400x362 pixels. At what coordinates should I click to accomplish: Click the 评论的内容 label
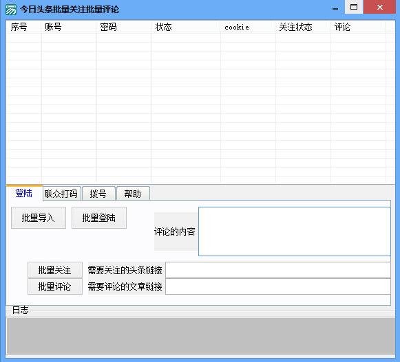click(175, 231)
